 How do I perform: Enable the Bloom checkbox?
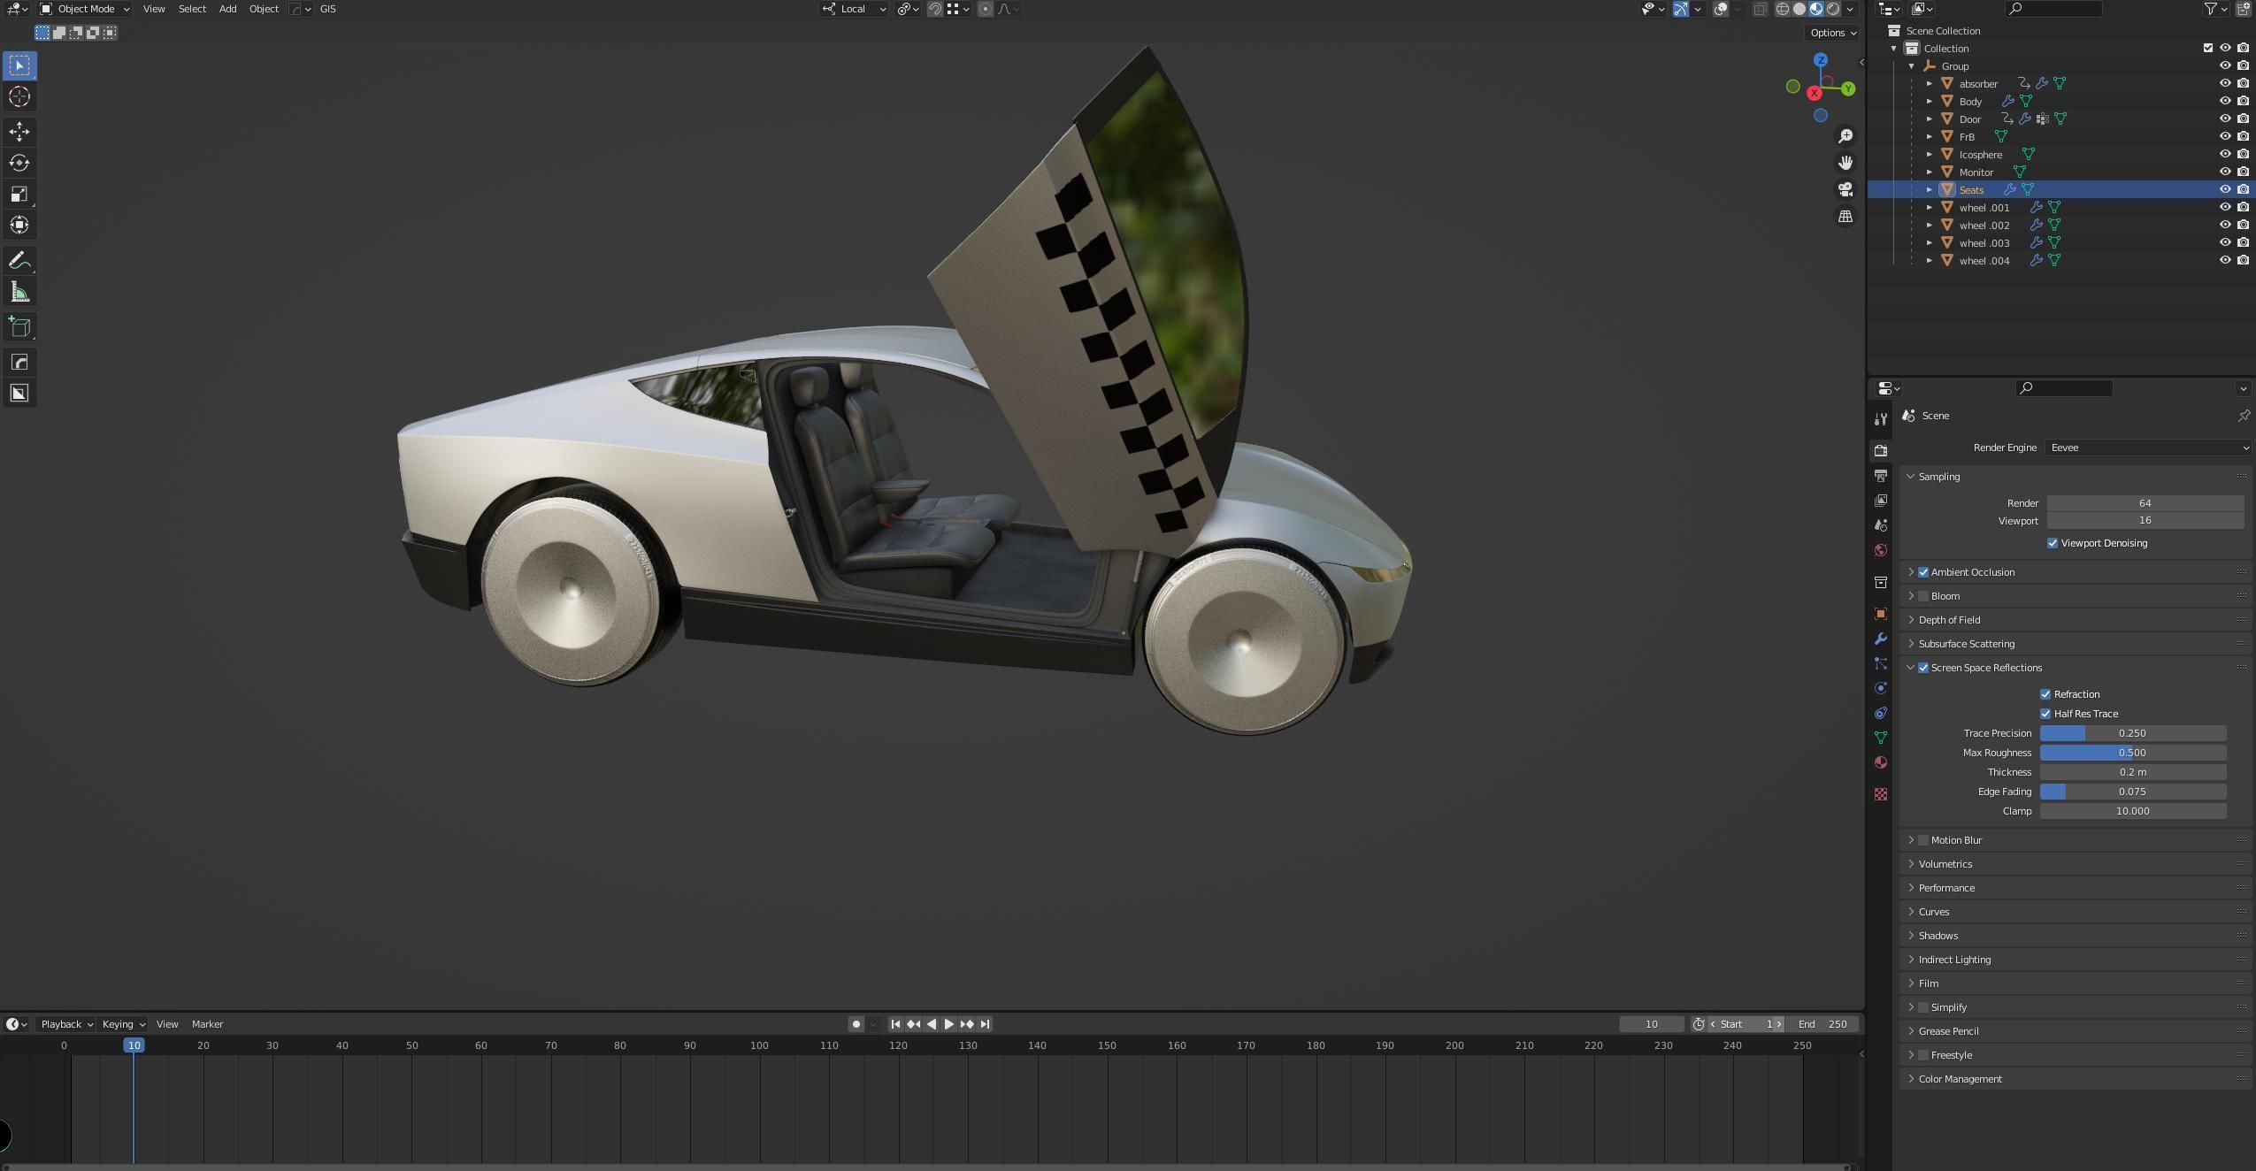click(x=1923, y=596)
